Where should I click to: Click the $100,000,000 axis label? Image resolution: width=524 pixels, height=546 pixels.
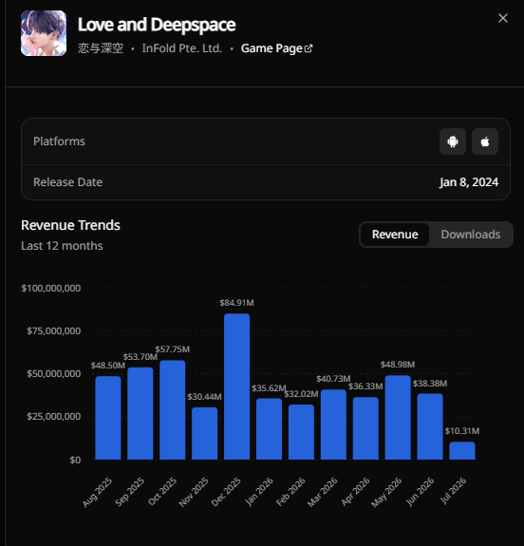pyautogui.click(x=51, y=289)
